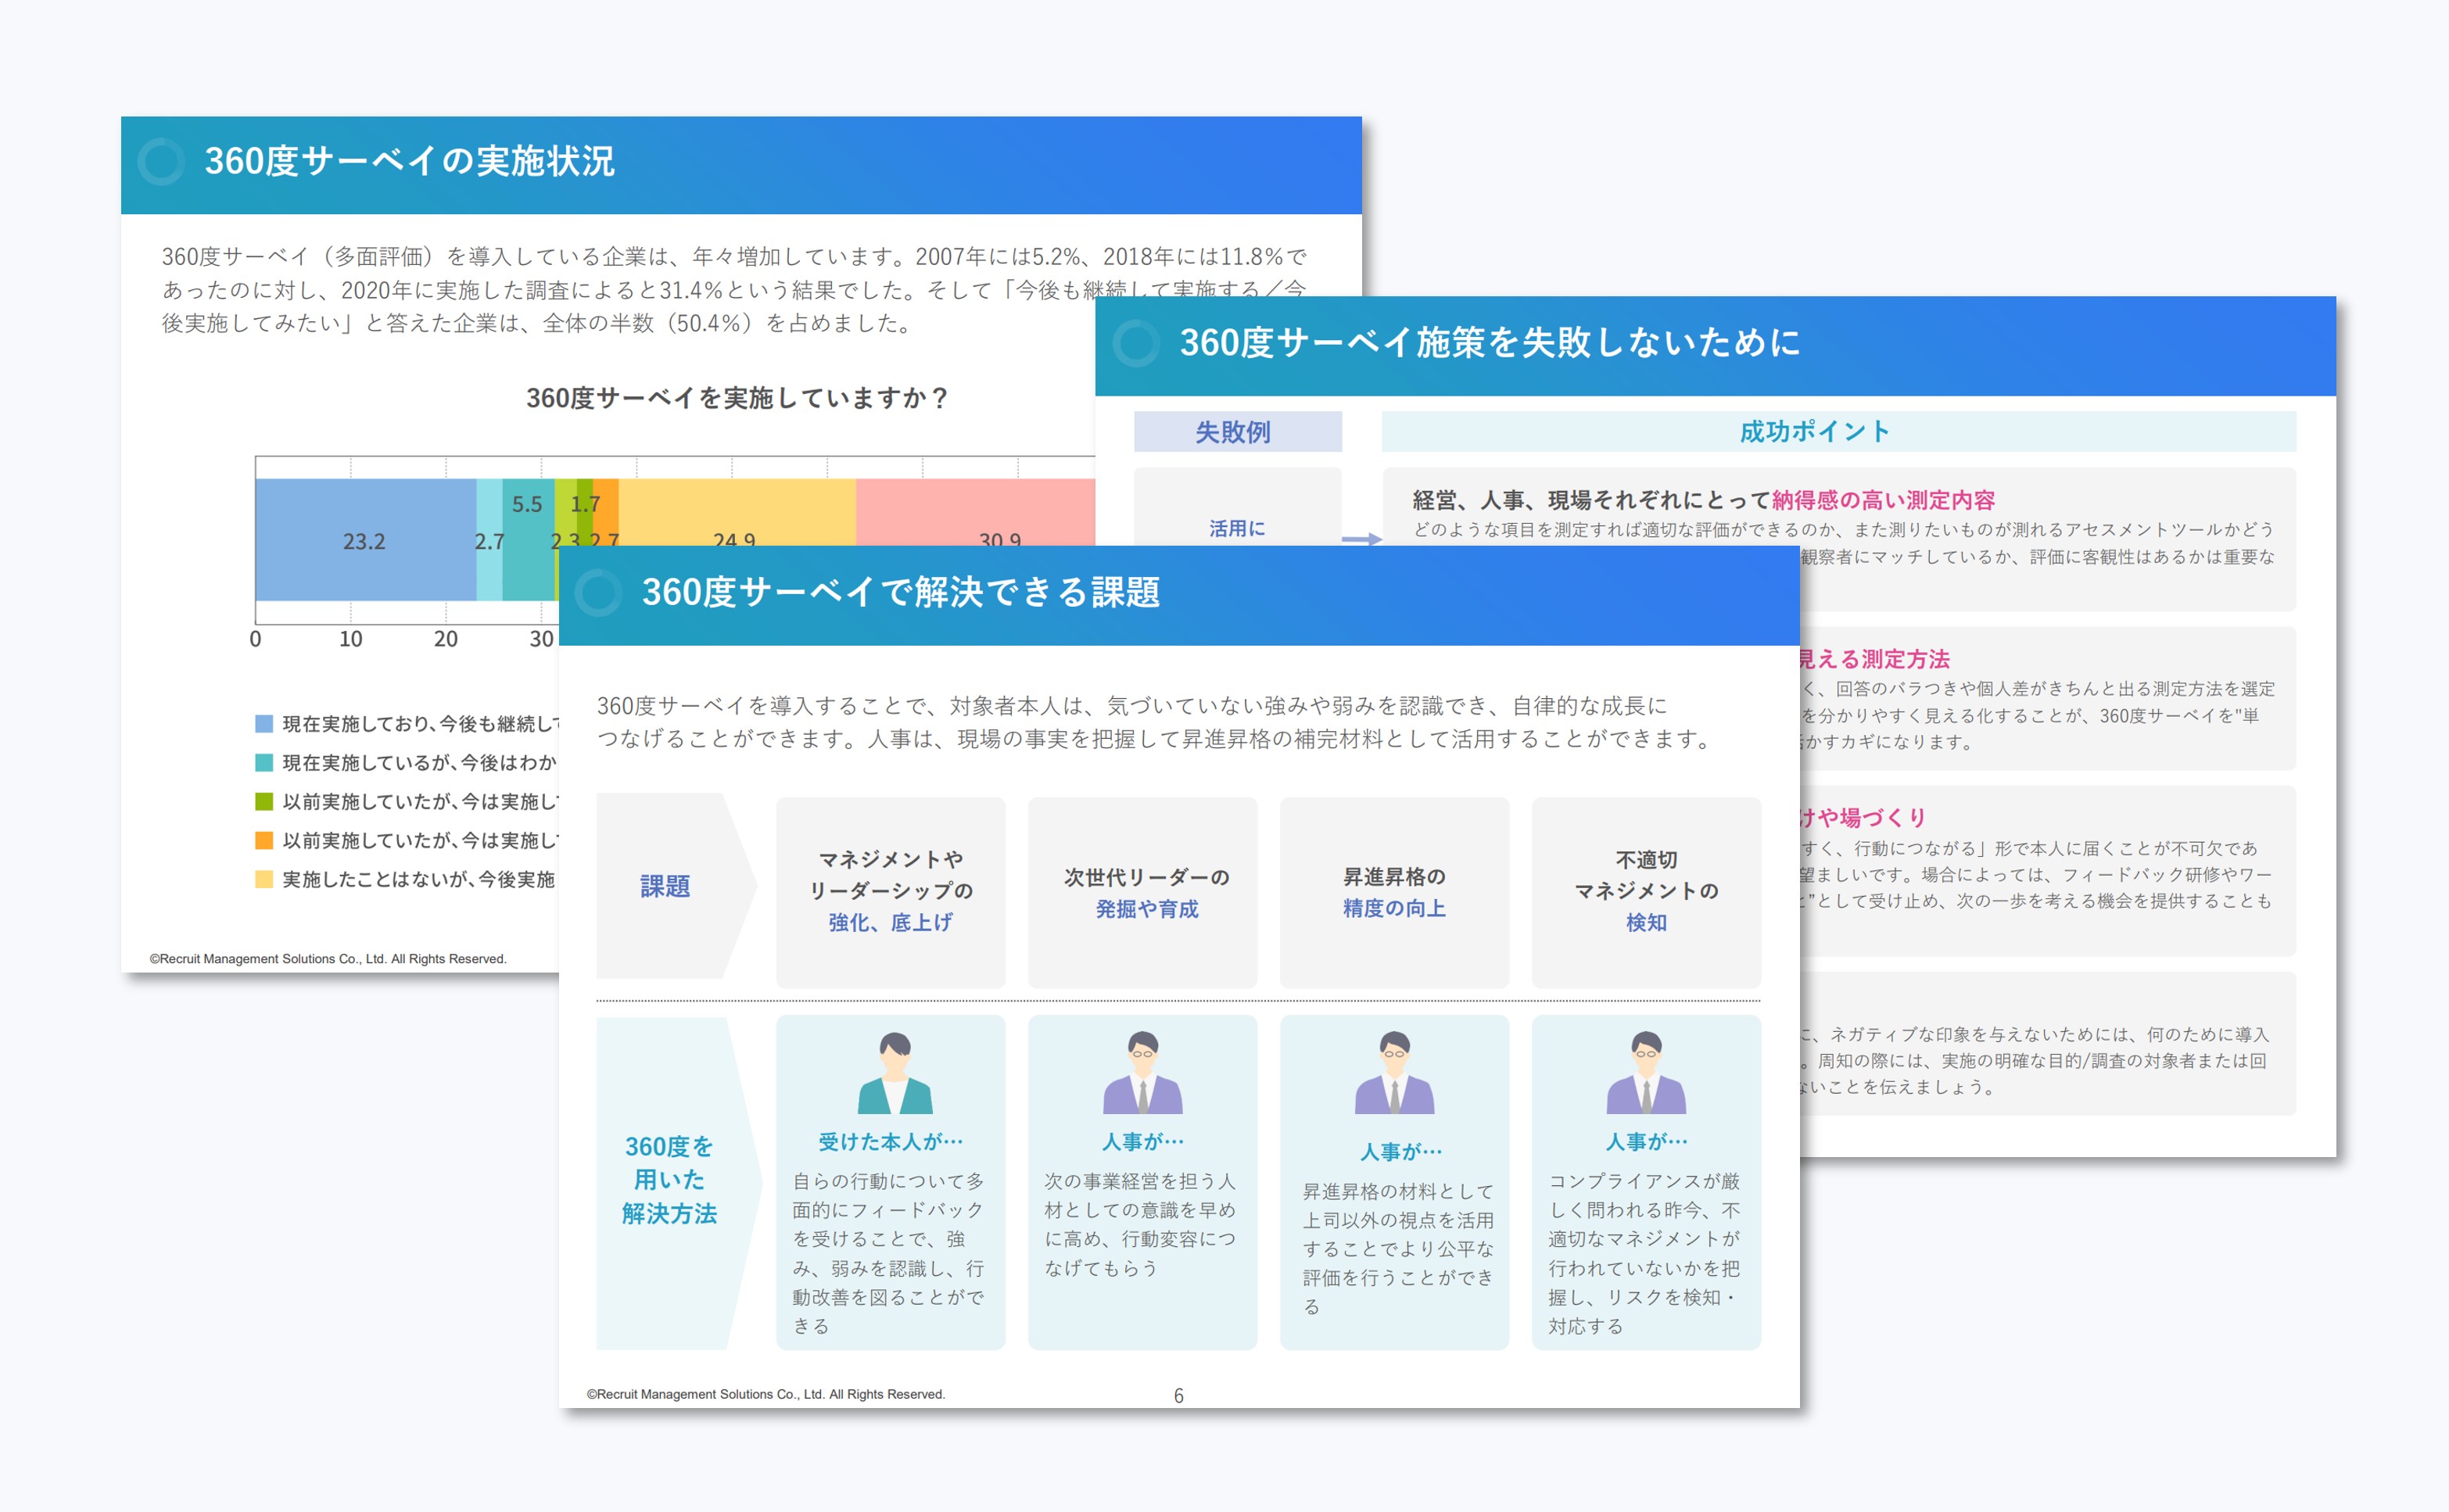Click the person icon above 受けた本人が…
This screenshot has width=2449, height=1512.
pos(894,1073)
